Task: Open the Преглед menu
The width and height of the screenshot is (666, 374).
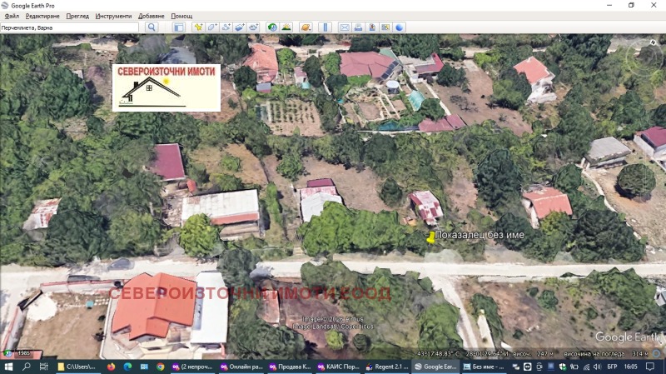Action: pyautogui.click(x=77, y=16)
